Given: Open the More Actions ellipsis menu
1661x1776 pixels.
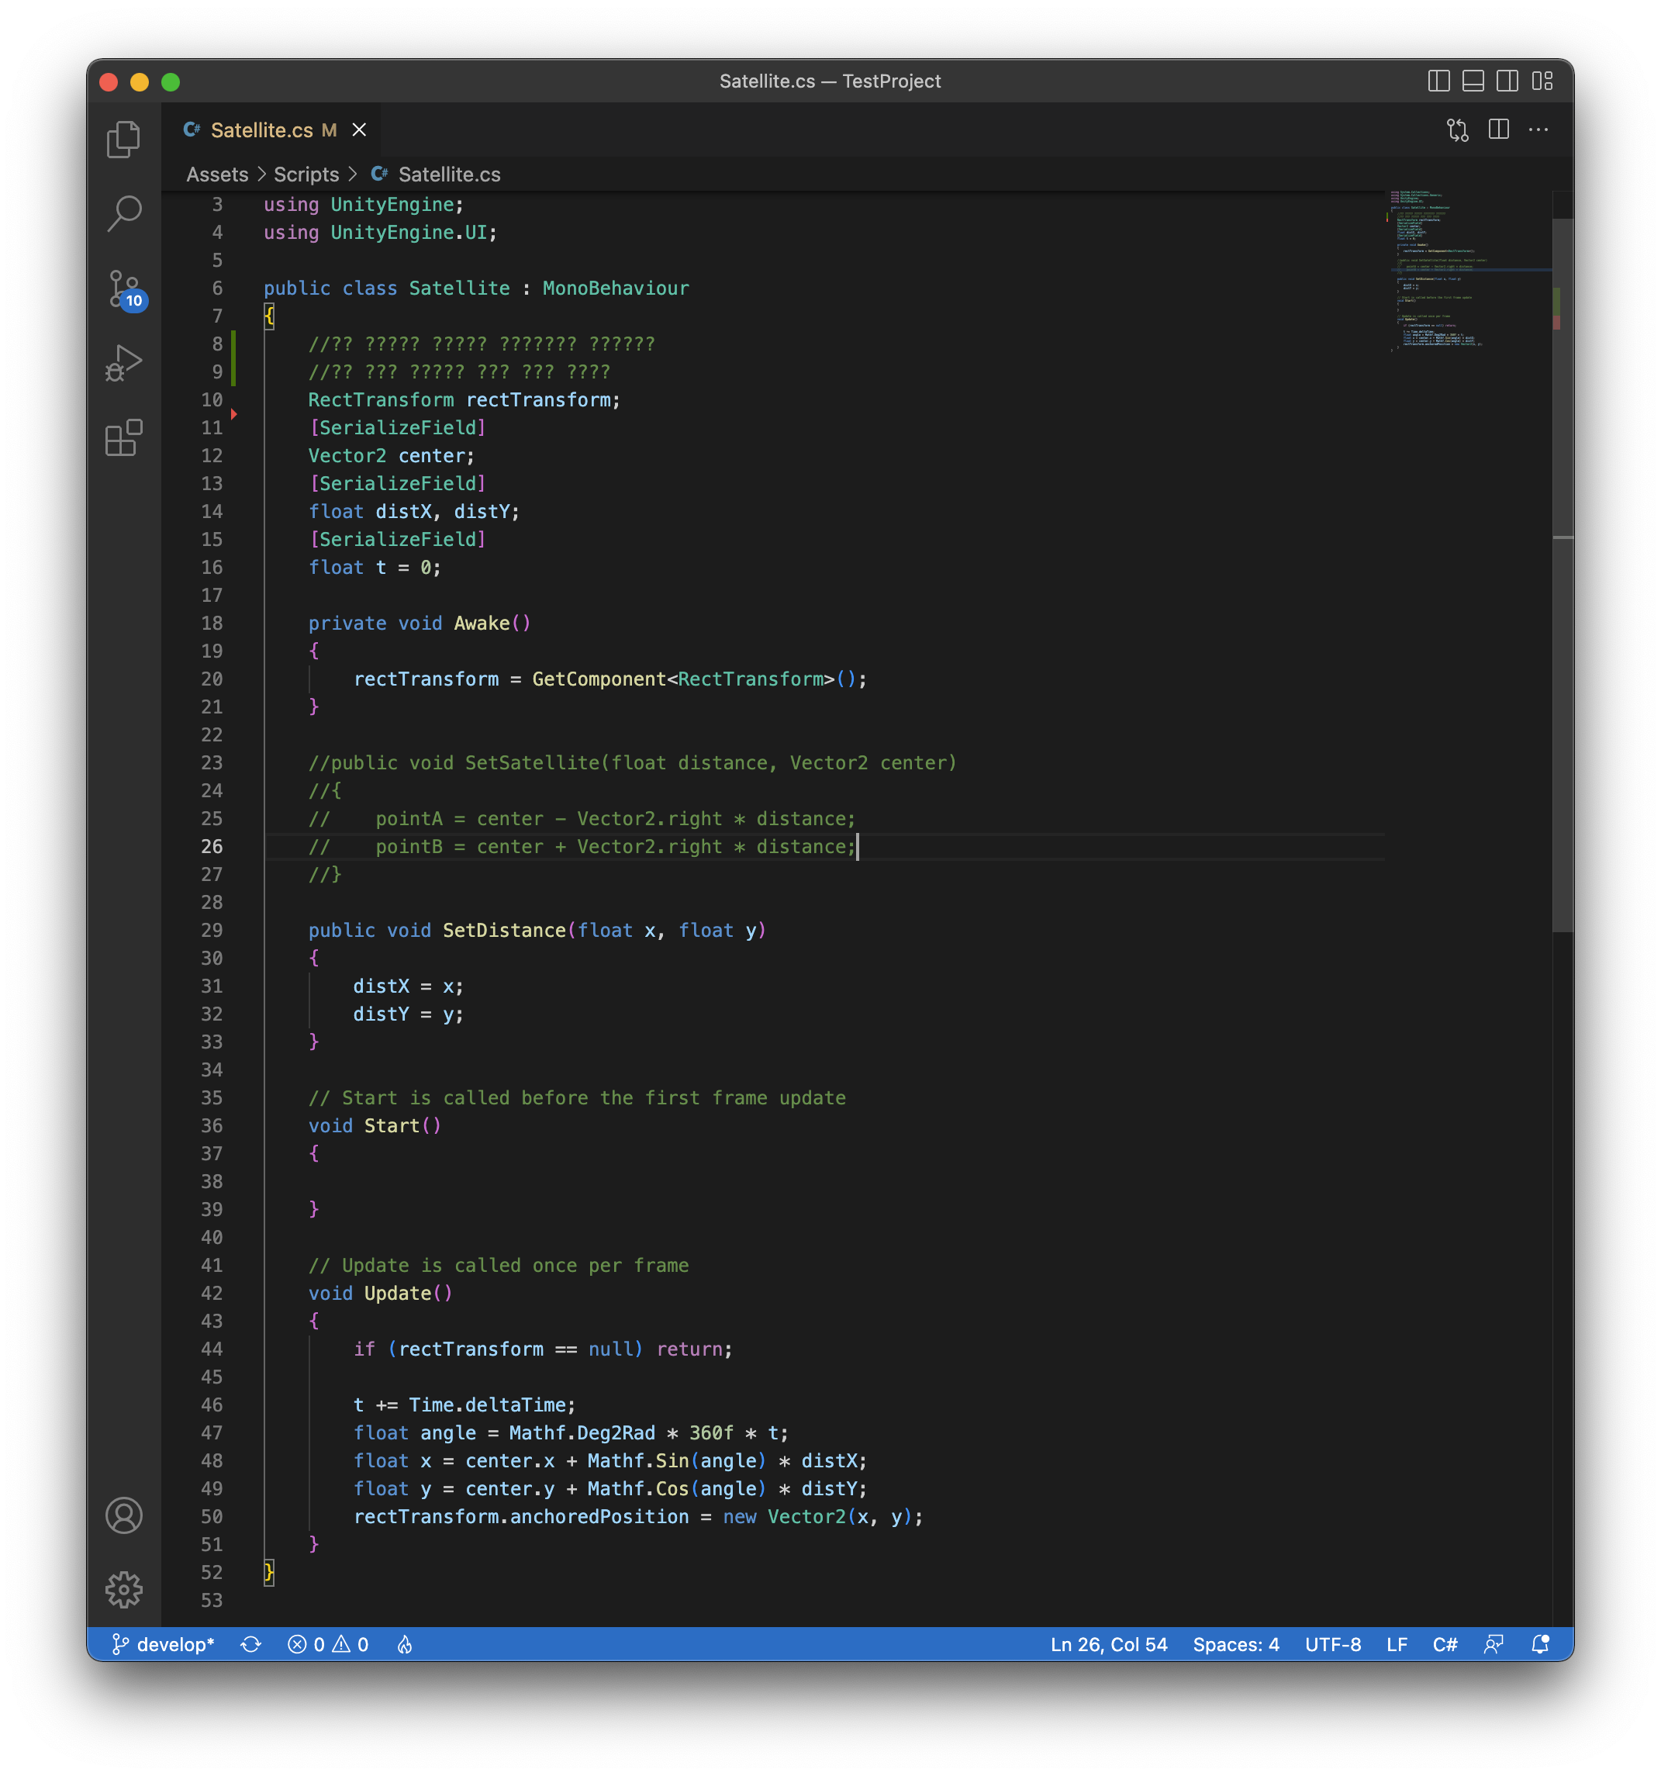Looking at the screenshot, I should pyautogui.click(x=1538, y=130).
